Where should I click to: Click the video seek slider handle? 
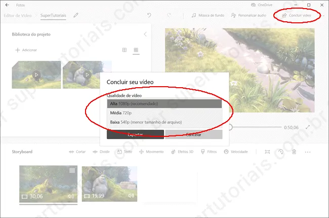pos(230,127)
